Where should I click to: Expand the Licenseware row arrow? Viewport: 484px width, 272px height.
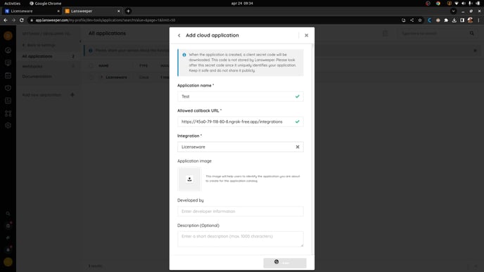101,77
